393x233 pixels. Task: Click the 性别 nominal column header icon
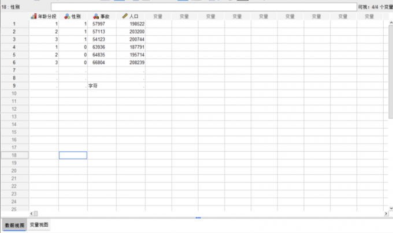coord(66,16)
